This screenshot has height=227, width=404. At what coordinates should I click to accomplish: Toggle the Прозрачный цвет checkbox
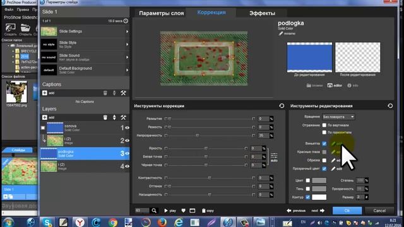point(324,168)
